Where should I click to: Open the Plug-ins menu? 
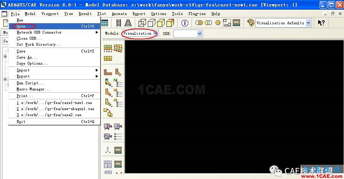pyautogui.click(x=197, y=14)
